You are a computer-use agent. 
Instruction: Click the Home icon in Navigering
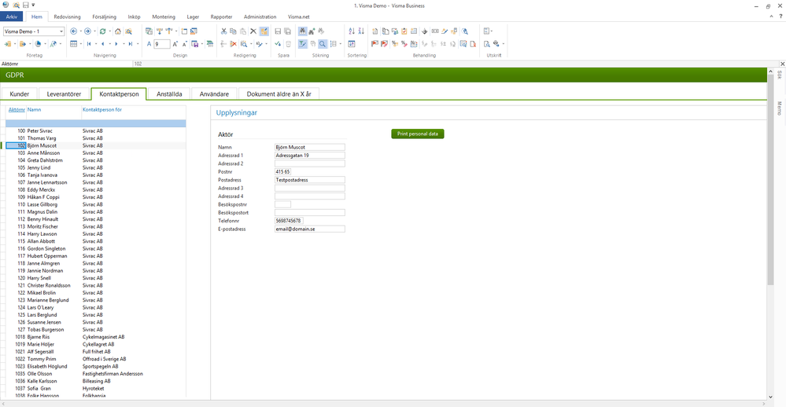(x=118, y=31)
